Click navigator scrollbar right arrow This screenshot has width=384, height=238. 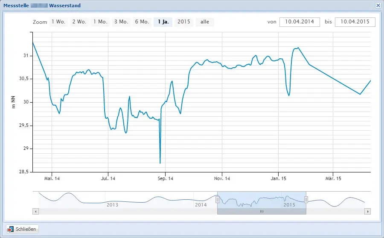[x=368, y=211]
